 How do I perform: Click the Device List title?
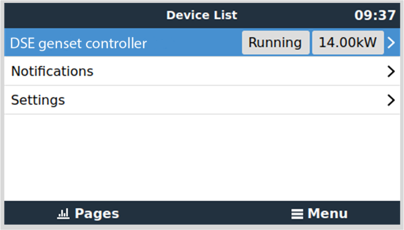(201, 16)
